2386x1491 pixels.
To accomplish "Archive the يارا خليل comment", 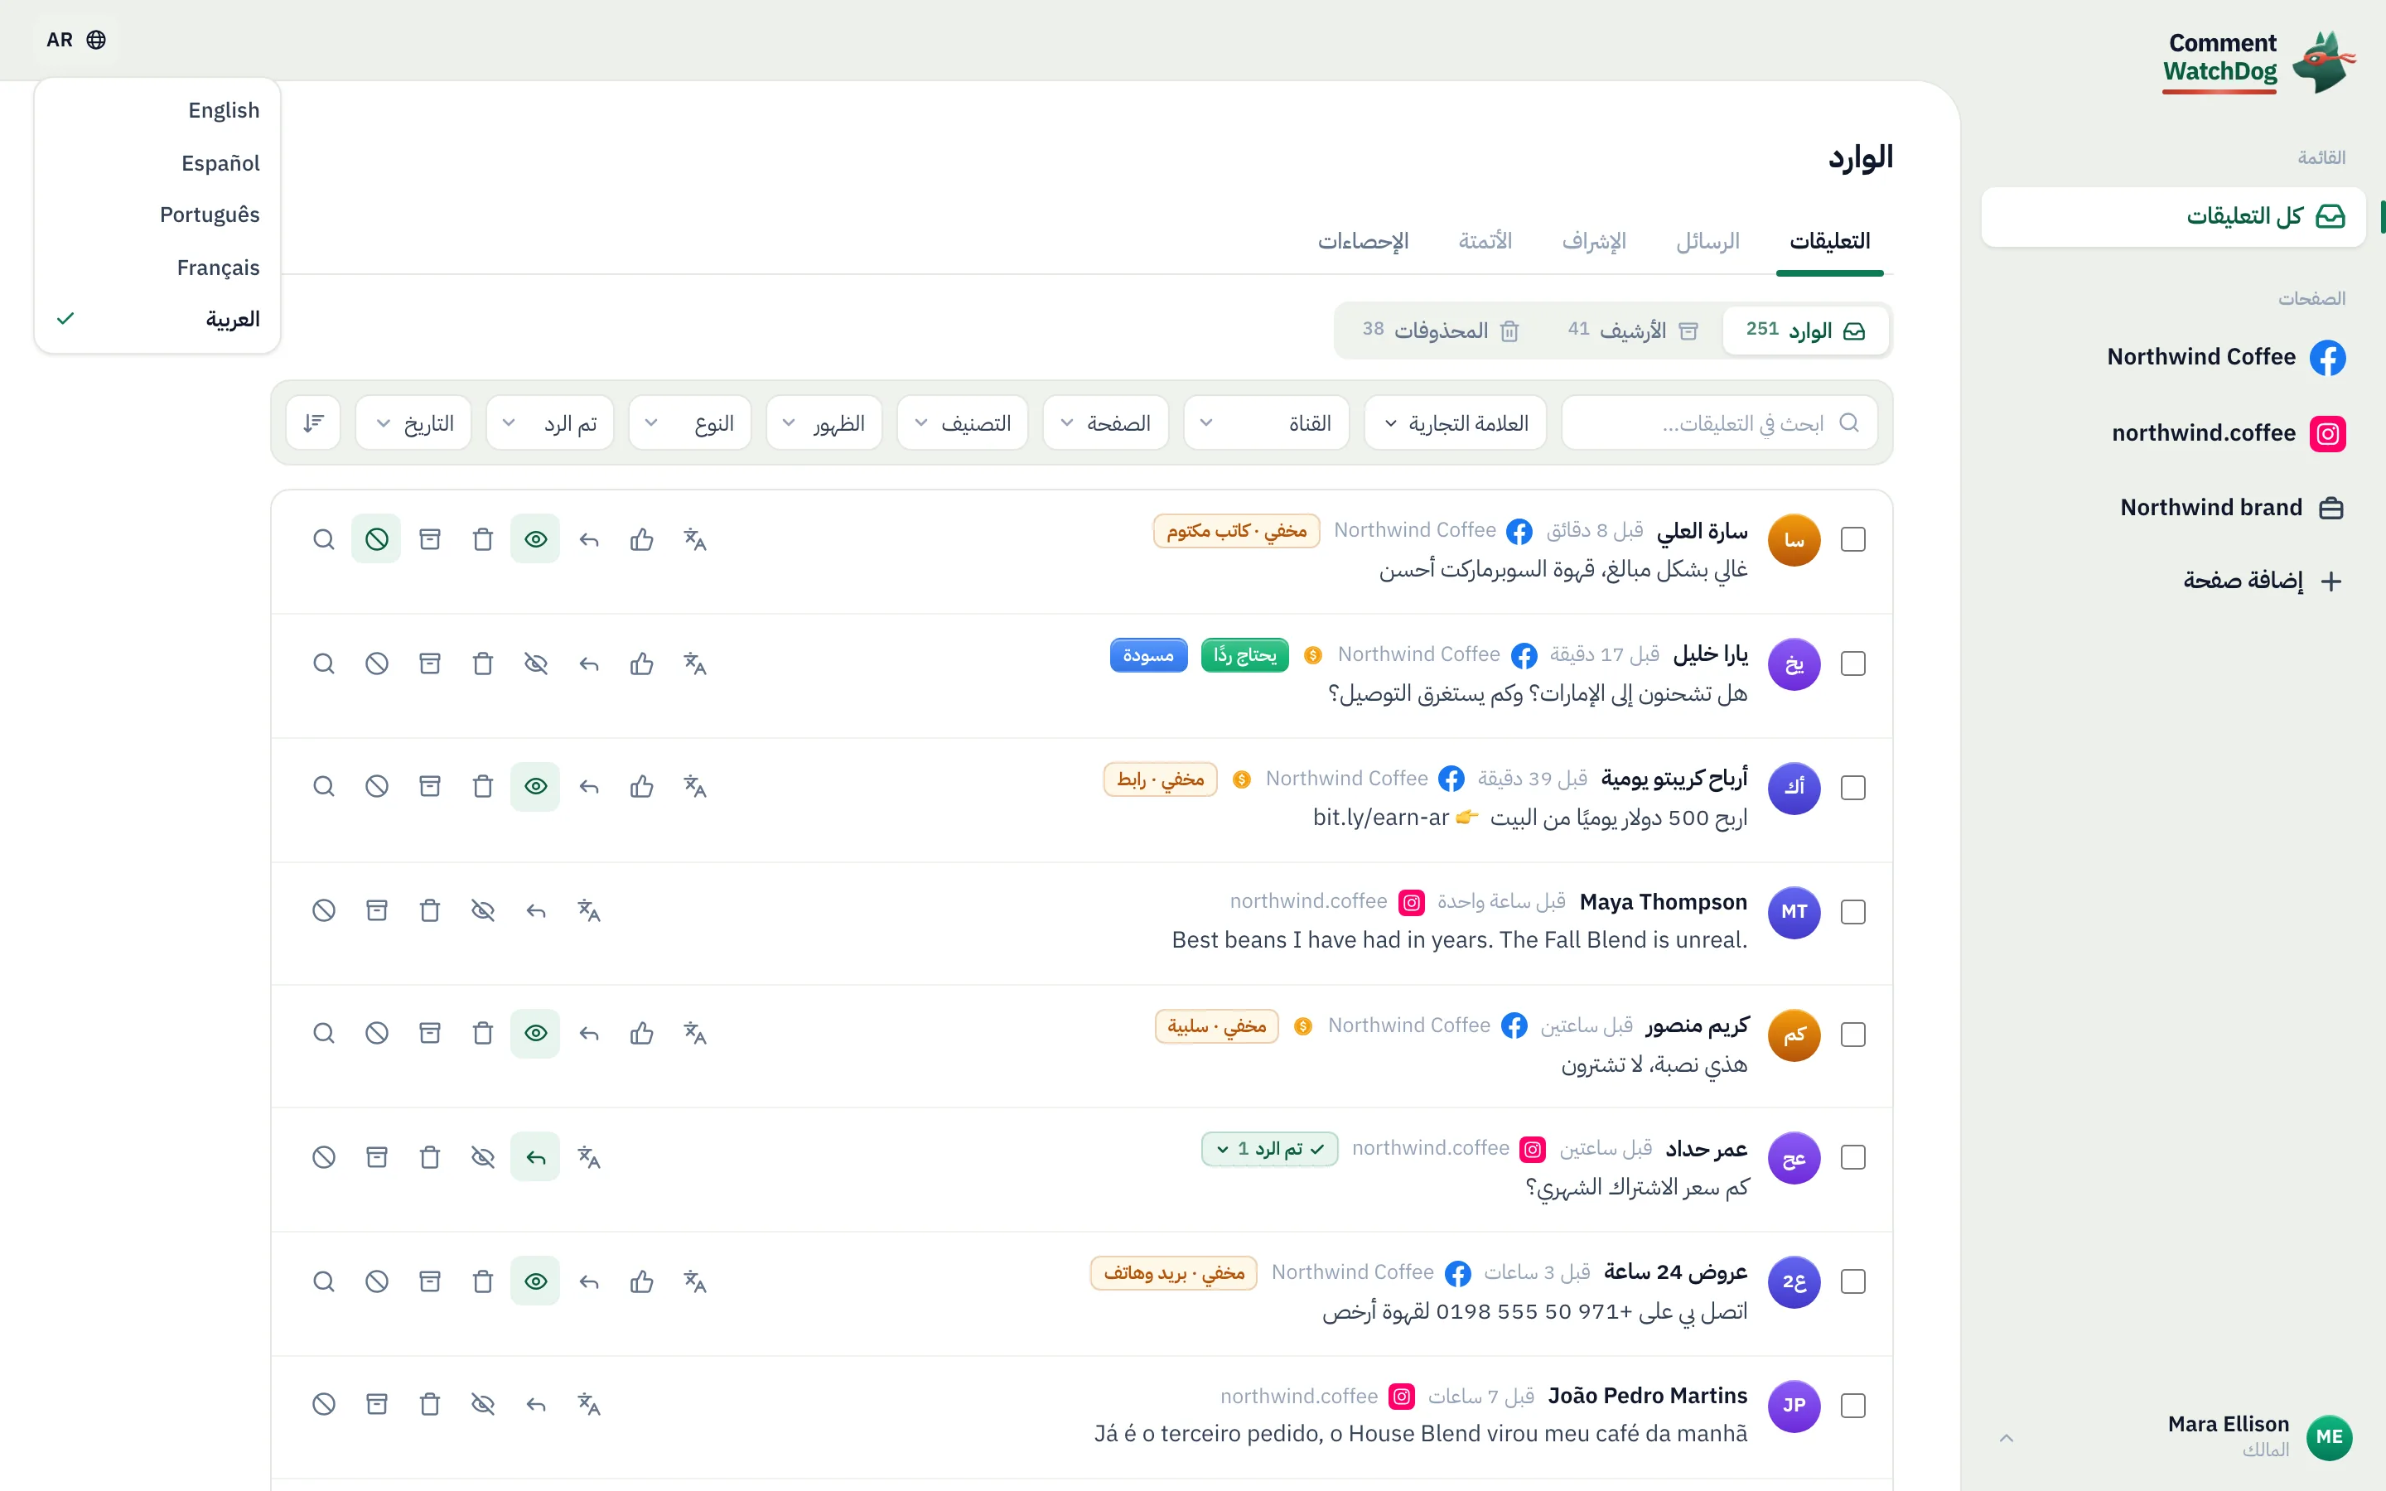I will 430,663.
